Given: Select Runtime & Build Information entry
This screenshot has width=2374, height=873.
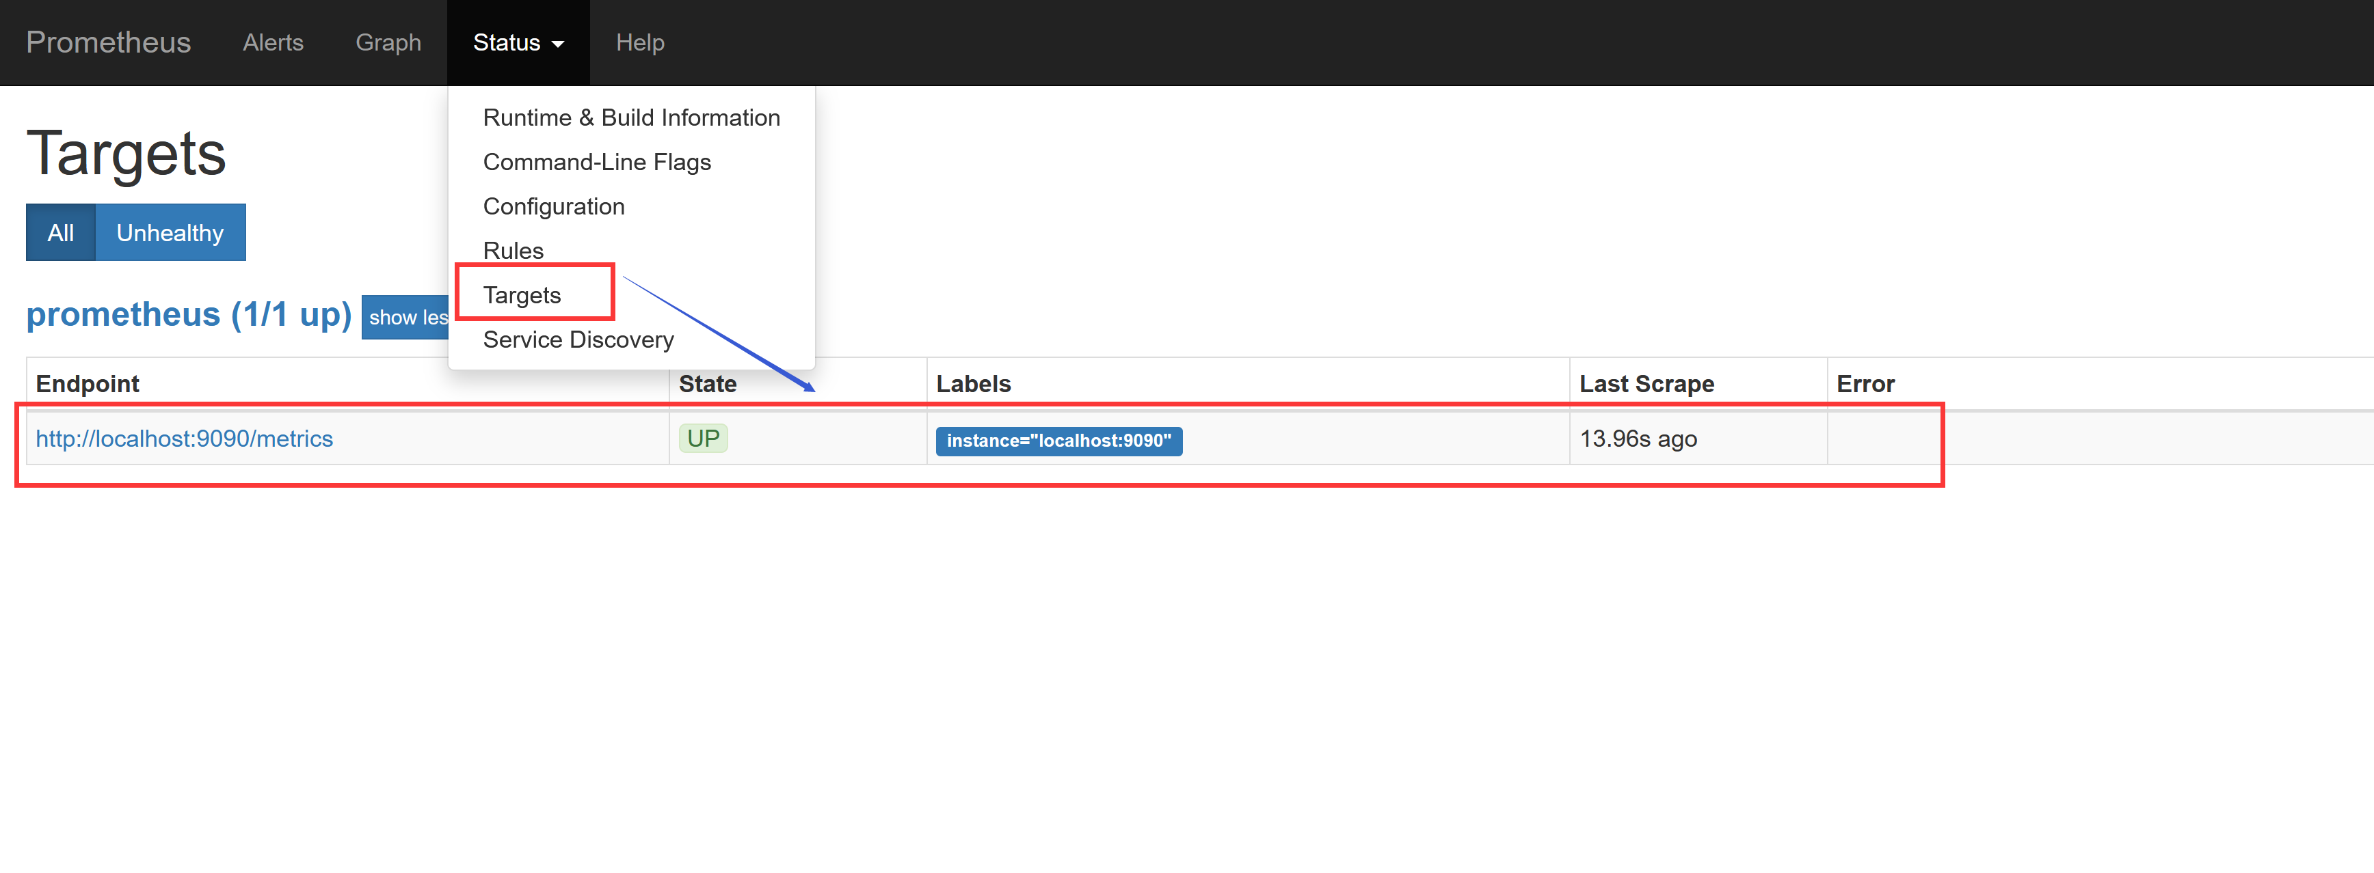Looking at the screenshot, I should point(630,118).
